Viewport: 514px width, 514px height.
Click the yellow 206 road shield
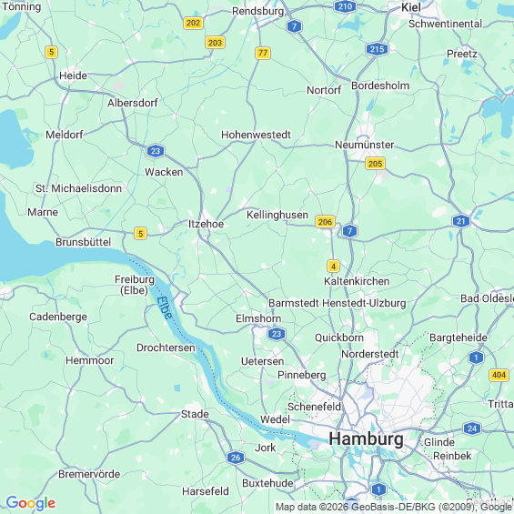[x=325, y=222]
